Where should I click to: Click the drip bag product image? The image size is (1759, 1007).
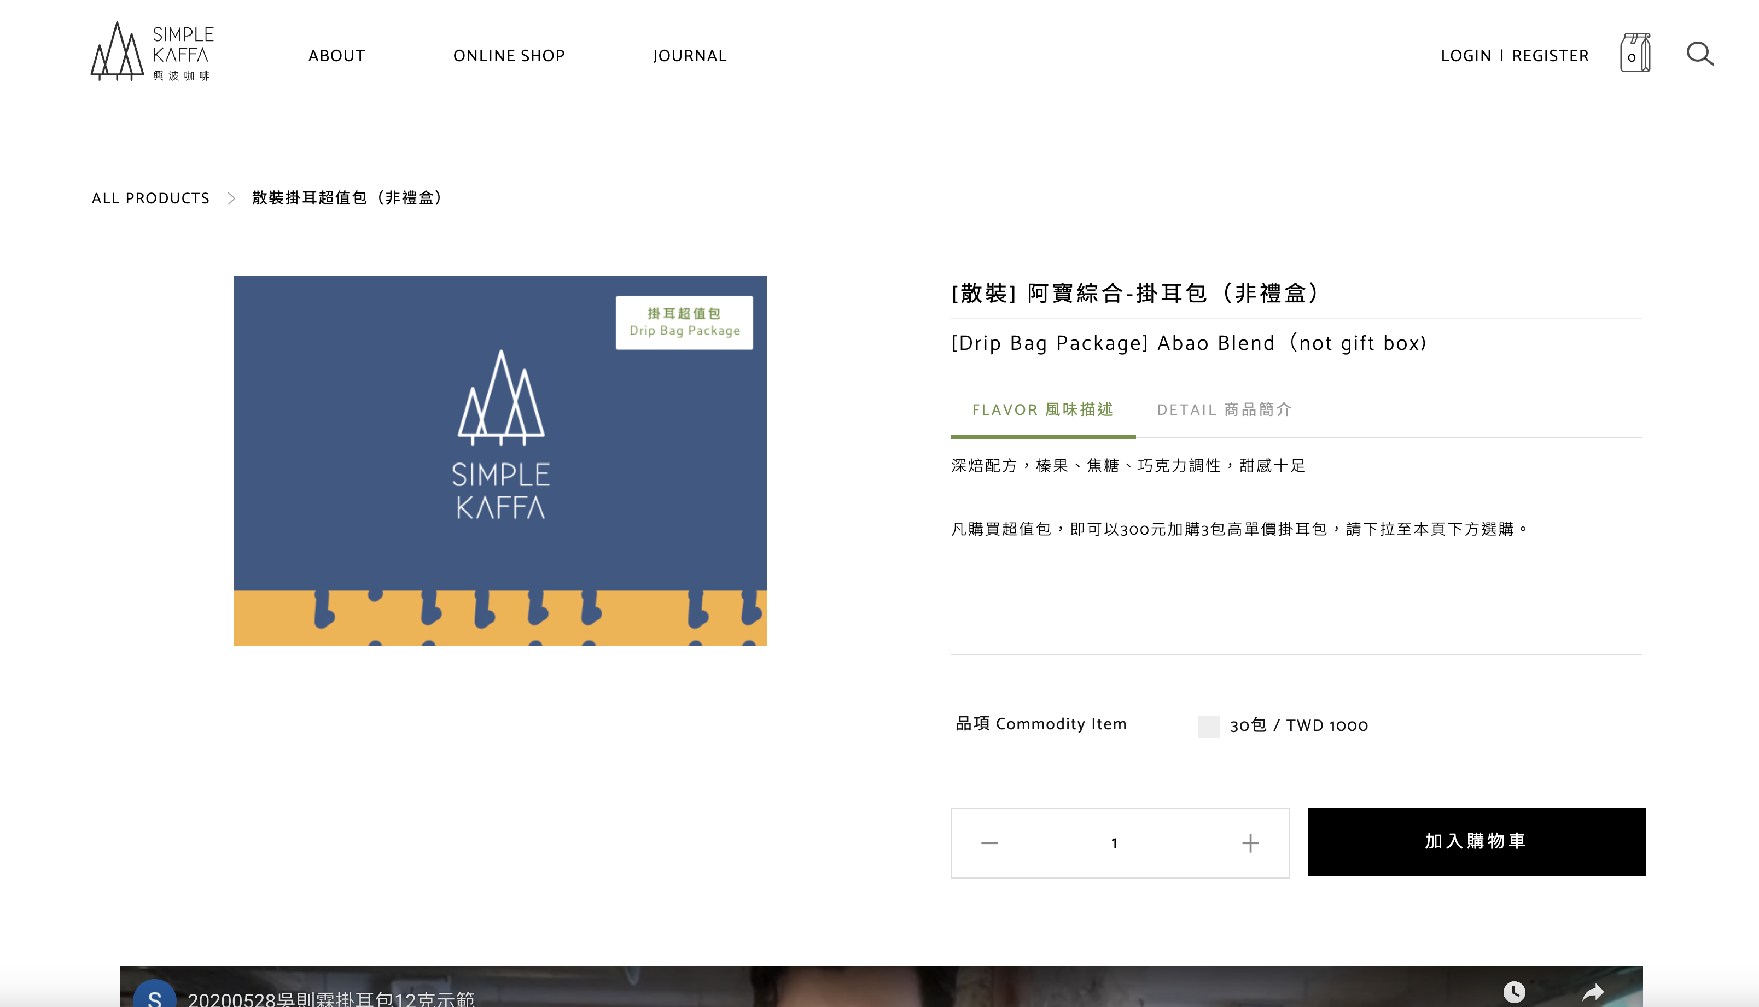[500, 461]
